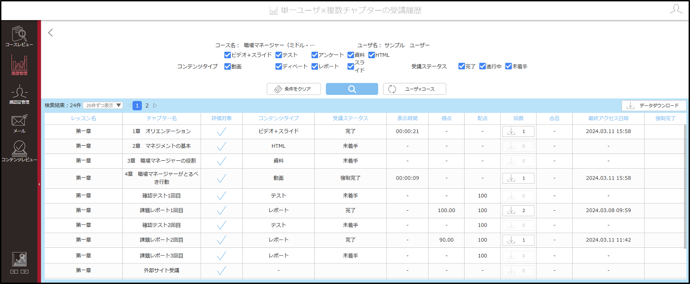Click the user profile icon at top right
690x284 pixels.
(x=676, y=10)
